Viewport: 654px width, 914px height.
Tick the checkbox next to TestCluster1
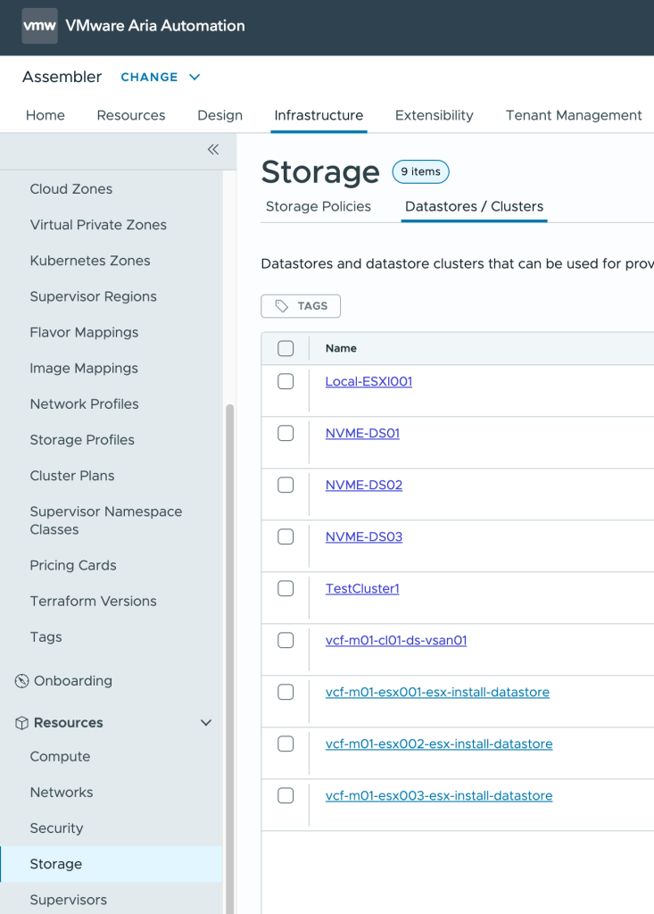click(x=286, y=588)
